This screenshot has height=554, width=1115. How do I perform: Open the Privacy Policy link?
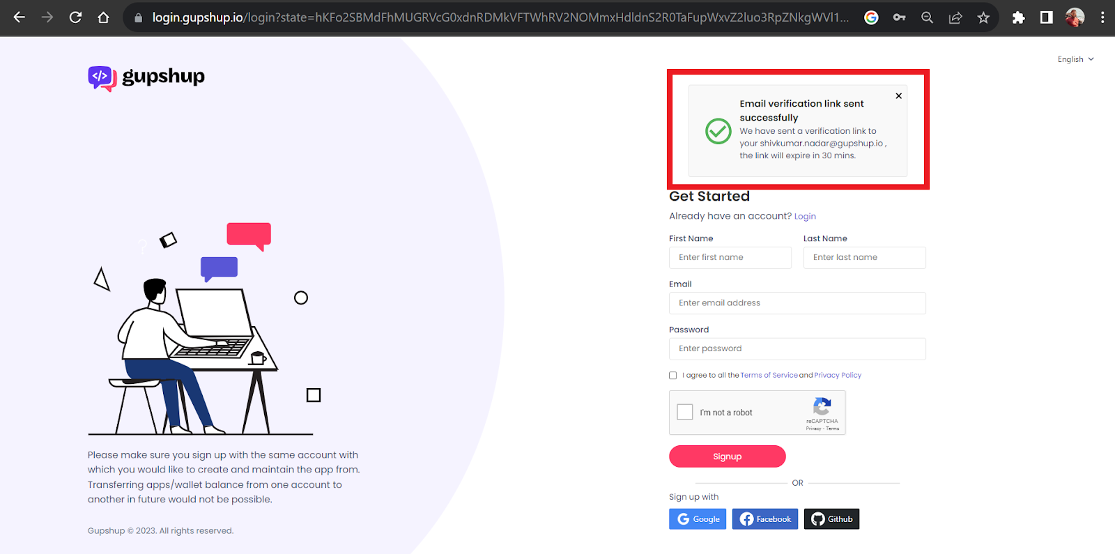[x=838, y=376]
